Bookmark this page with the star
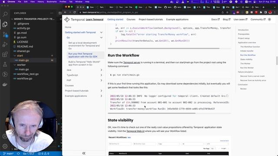The width and height of the screenshot is (278, 156). pos(227,13)
